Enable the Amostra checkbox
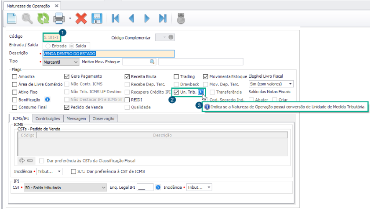 [x=15, y=76]
